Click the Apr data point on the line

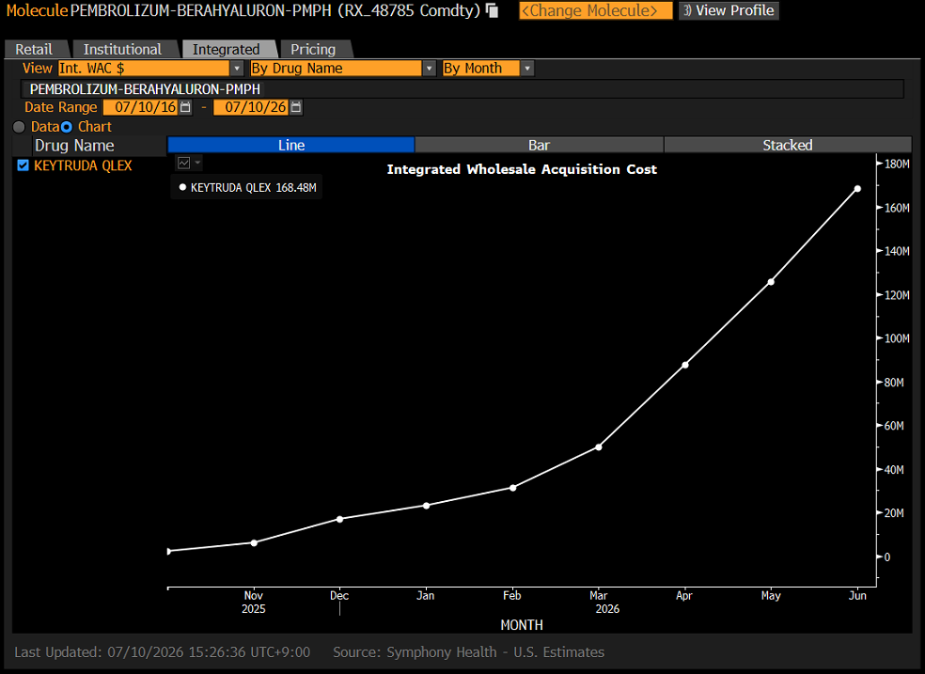(685, 365)
